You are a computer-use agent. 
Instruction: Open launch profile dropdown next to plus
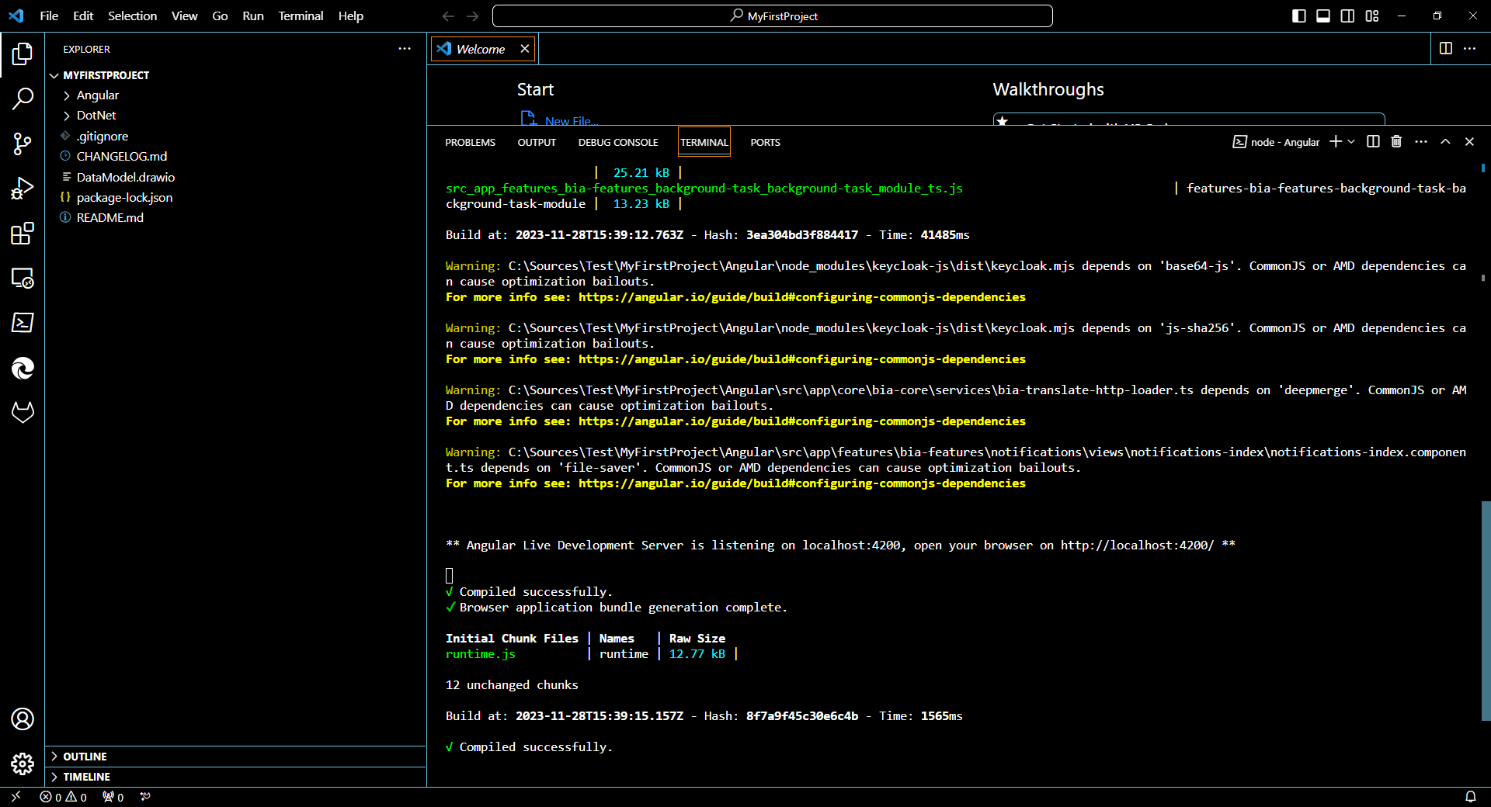[x=1352, y=142]
